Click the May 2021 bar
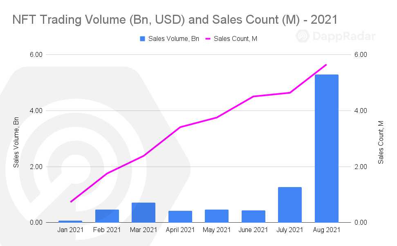Image resolution: width=397 pixels, height=246 pixels. [216, 216]
